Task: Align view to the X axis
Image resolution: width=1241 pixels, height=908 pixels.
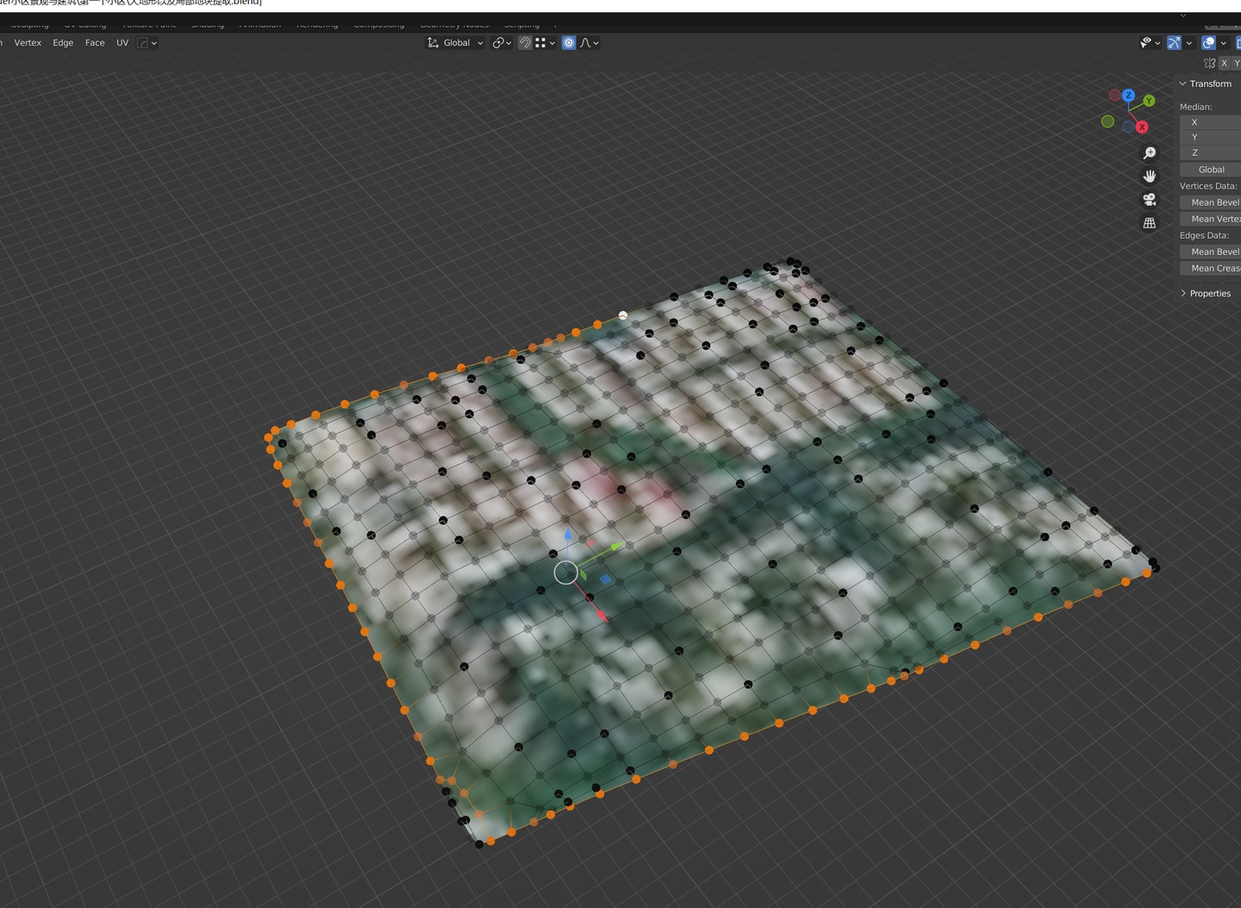Action: [x=1142, y=127]
